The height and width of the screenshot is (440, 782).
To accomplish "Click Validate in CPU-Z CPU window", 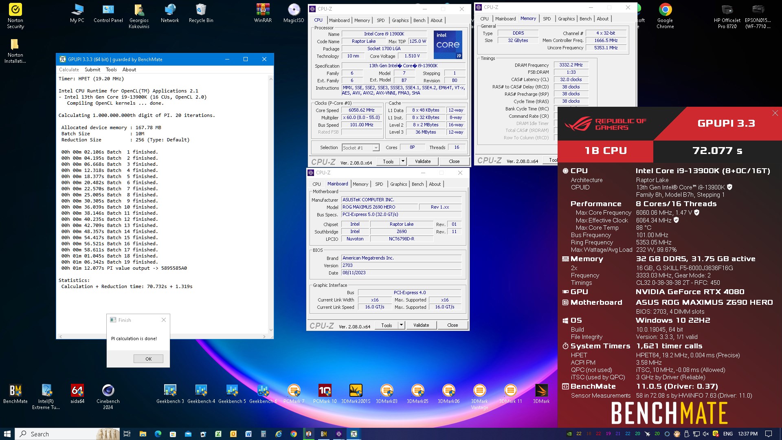I will click(422, 161).
